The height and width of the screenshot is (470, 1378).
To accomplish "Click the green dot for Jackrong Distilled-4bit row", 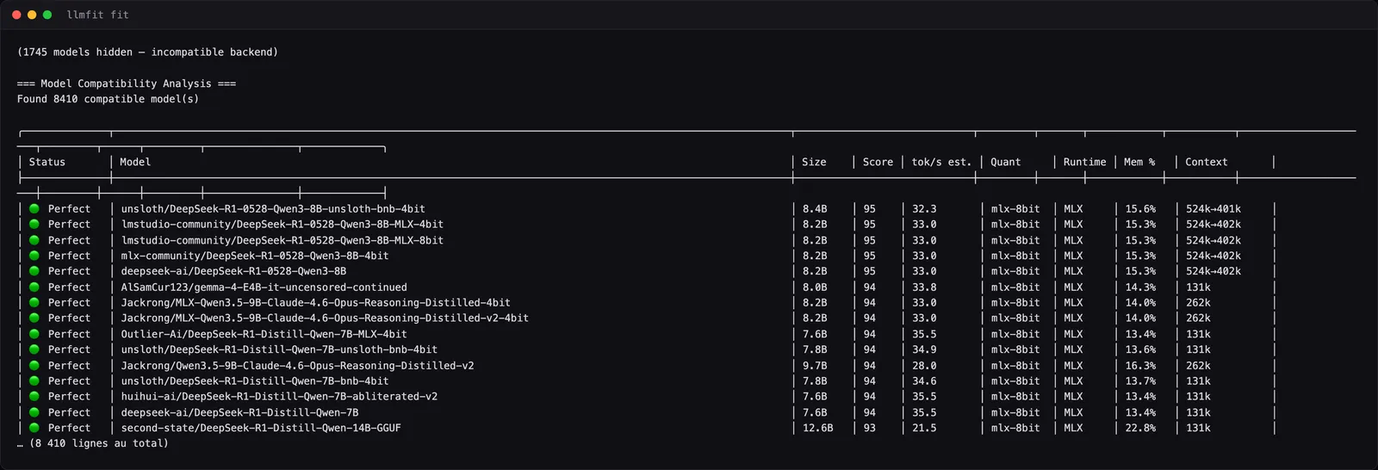I will (34, 302).
